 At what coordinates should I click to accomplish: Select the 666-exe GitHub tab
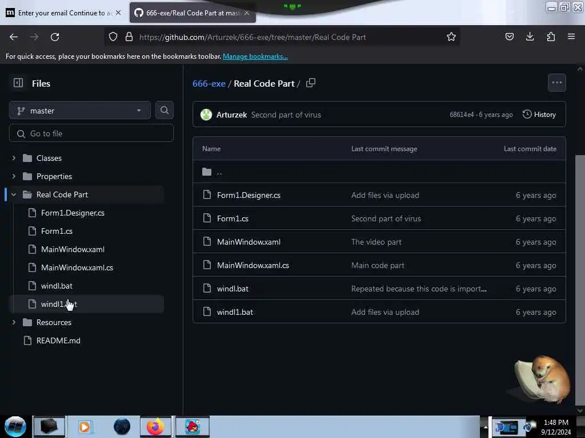192,13
